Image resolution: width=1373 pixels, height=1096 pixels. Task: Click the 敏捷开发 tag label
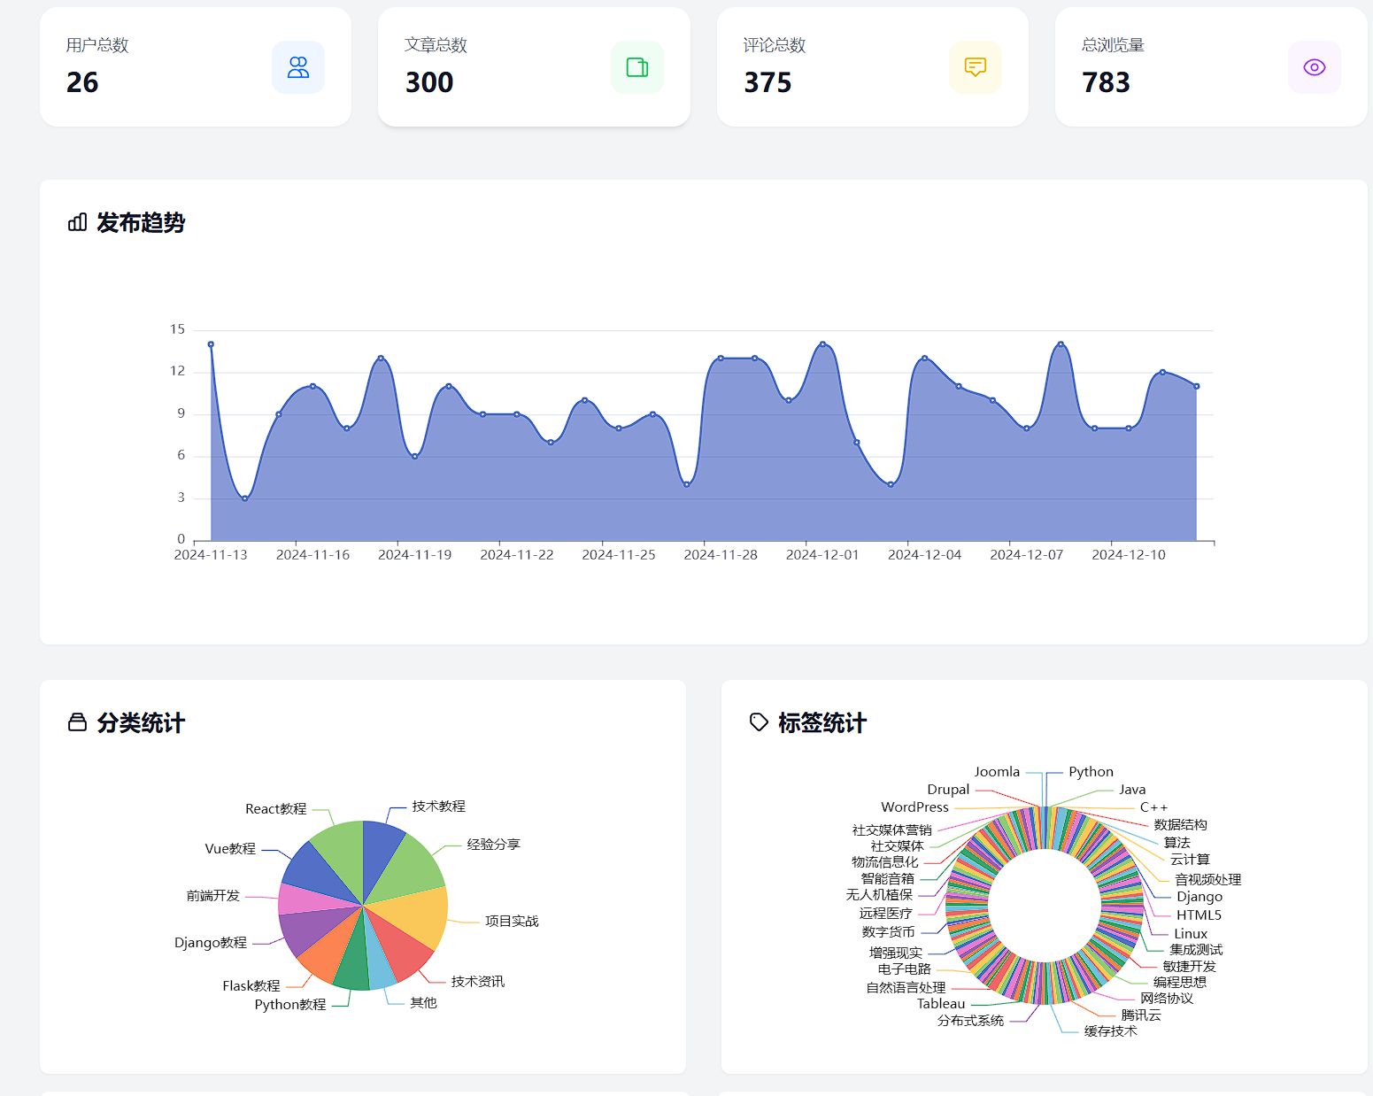tap(1189, 967)
